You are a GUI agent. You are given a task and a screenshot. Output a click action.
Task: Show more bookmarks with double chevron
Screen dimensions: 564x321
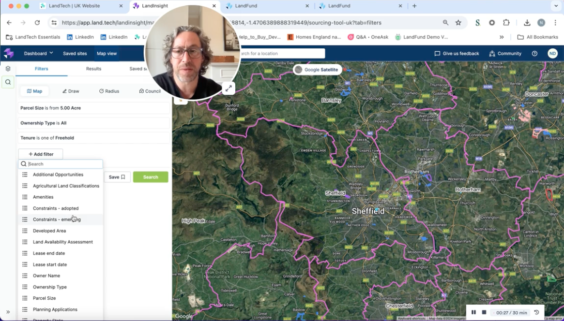tap(502, 37)
